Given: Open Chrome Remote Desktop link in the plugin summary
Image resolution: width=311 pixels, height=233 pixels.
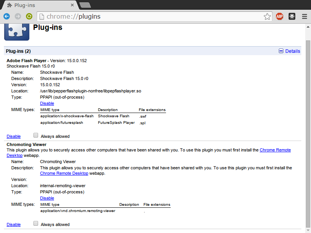Looking at the screenshot, I should tap(275, 150).
